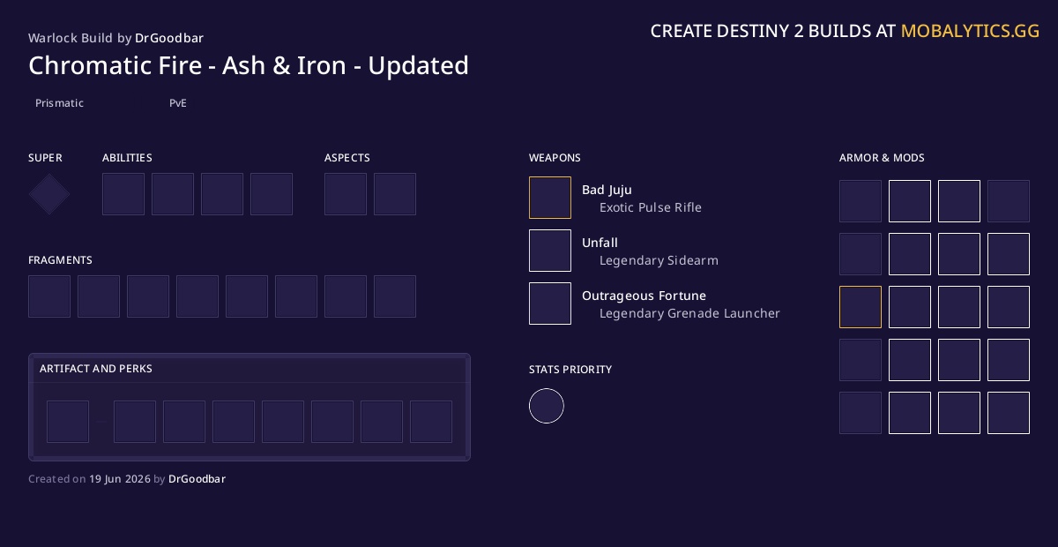This screenshot has width=1058, height=547.
Task: Click the Unfall sidearm icon
Action: pyautogui.click(x=550, y=251)
